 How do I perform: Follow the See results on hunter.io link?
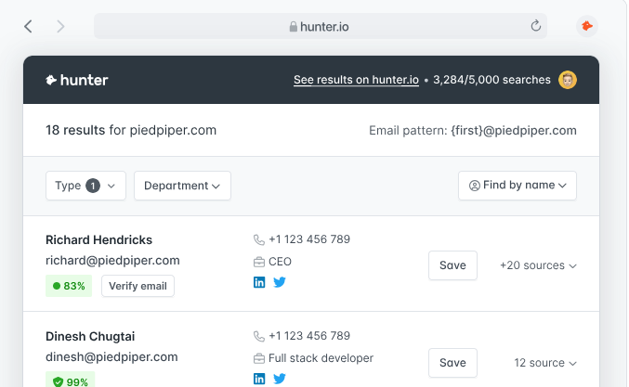pos(356,80)
